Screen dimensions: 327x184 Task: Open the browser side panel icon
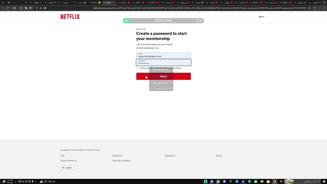click(14, 8)
